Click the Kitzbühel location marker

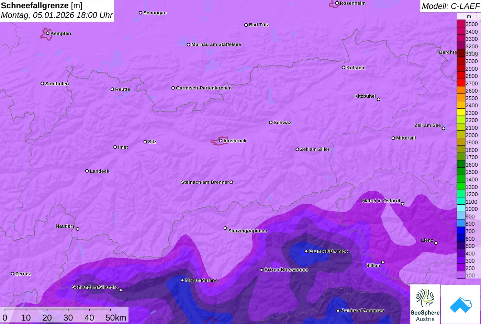(x=379, y=99)
